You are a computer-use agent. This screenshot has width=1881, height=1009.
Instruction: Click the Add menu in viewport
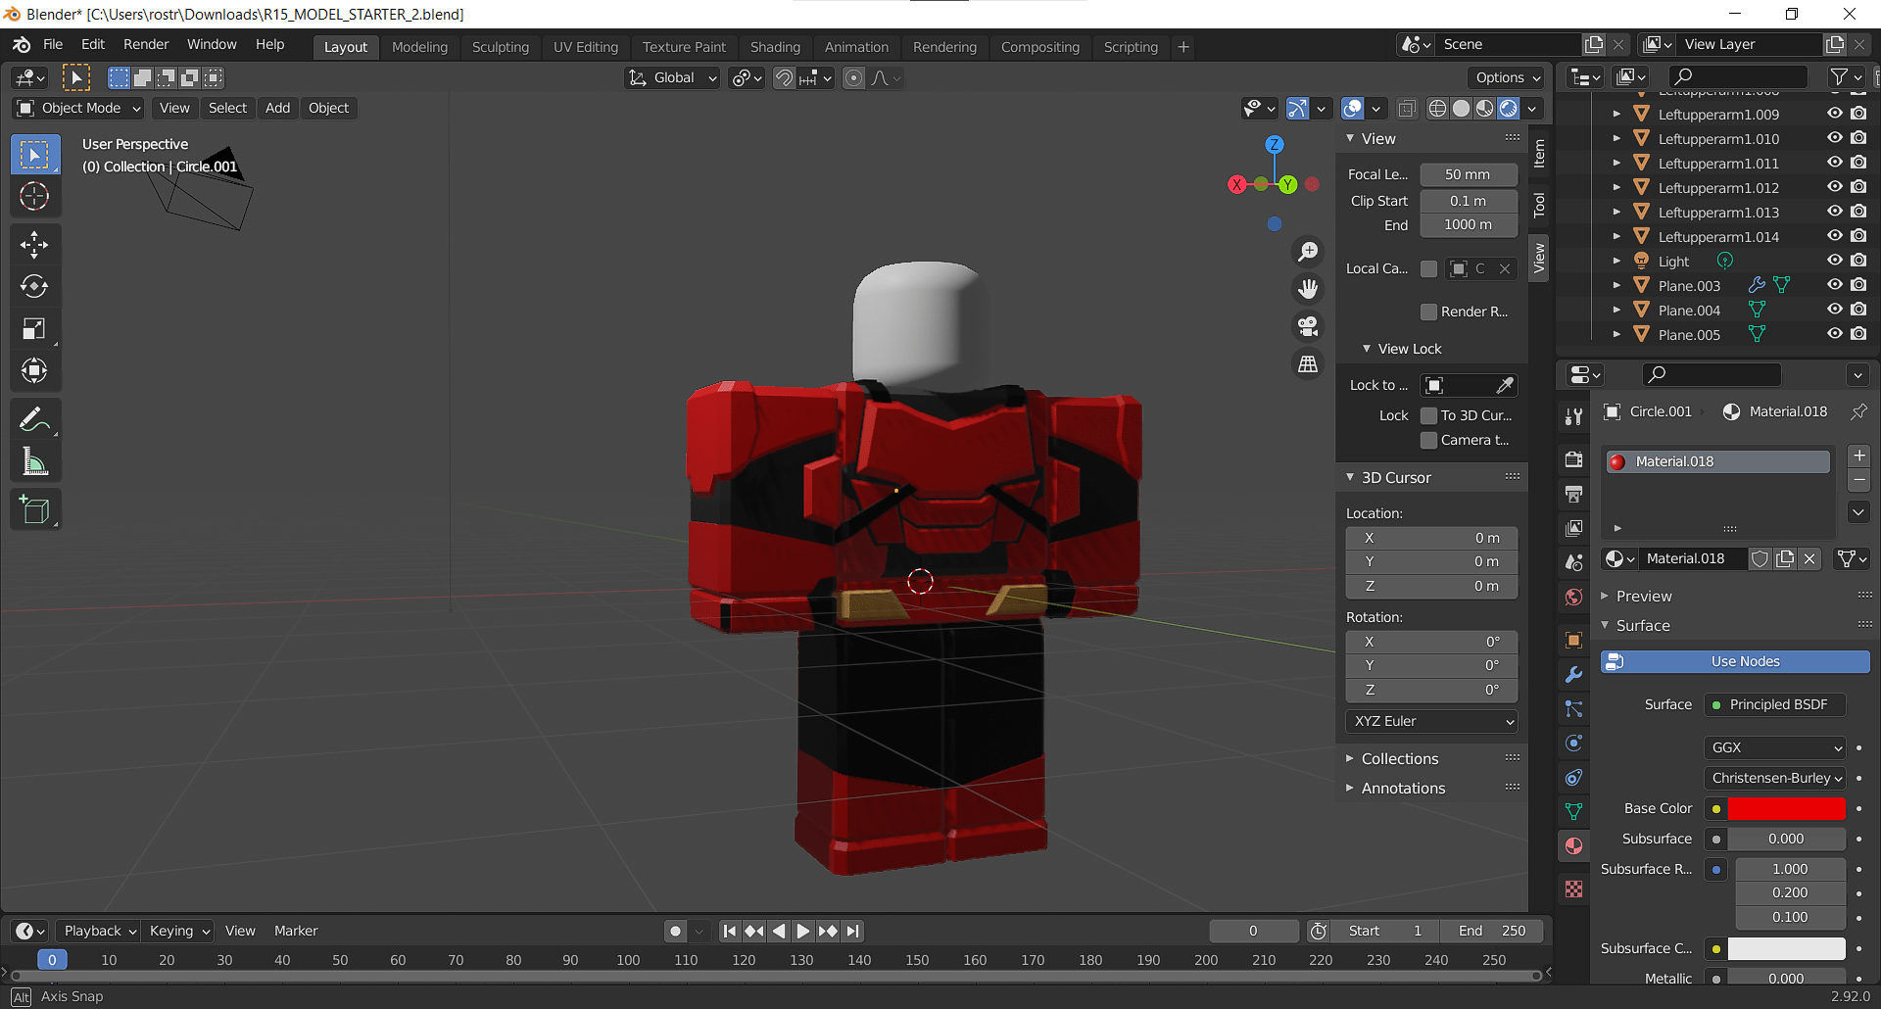coord(277,108)
